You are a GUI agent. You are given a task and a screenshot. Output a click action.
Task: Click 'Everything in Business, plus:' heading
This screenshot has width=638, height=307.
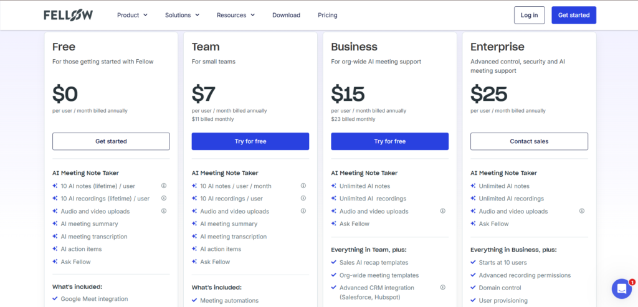tap(513, 250)
